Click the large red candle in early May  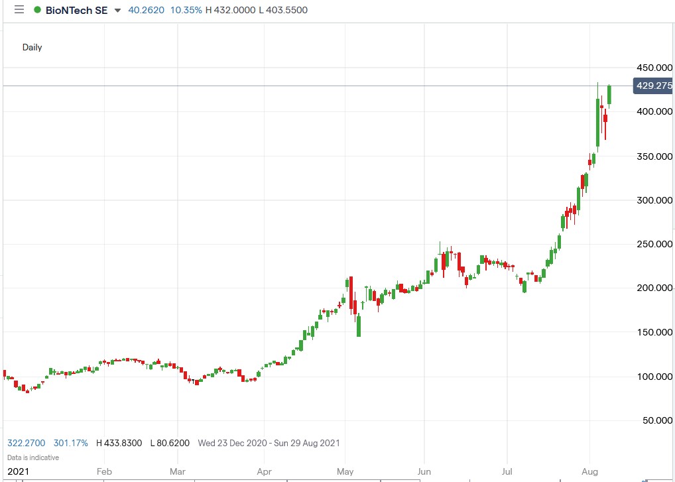click(x=351, y=292)
